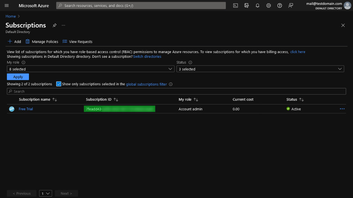Pin Subscriptions to dashboard
This screenshot has width=353, height=198.
pos(54,25)
